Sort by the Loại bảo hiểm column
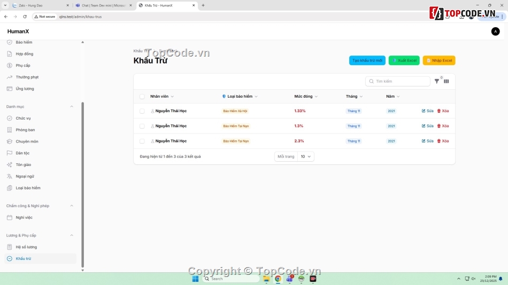 (x=240, y=97)
